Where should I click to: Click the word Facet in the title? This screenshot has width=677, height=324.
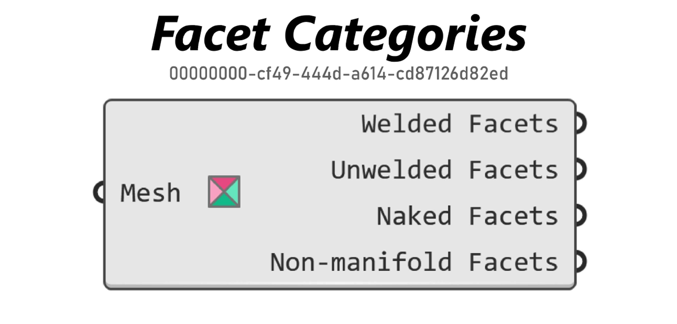click(211, 34)
